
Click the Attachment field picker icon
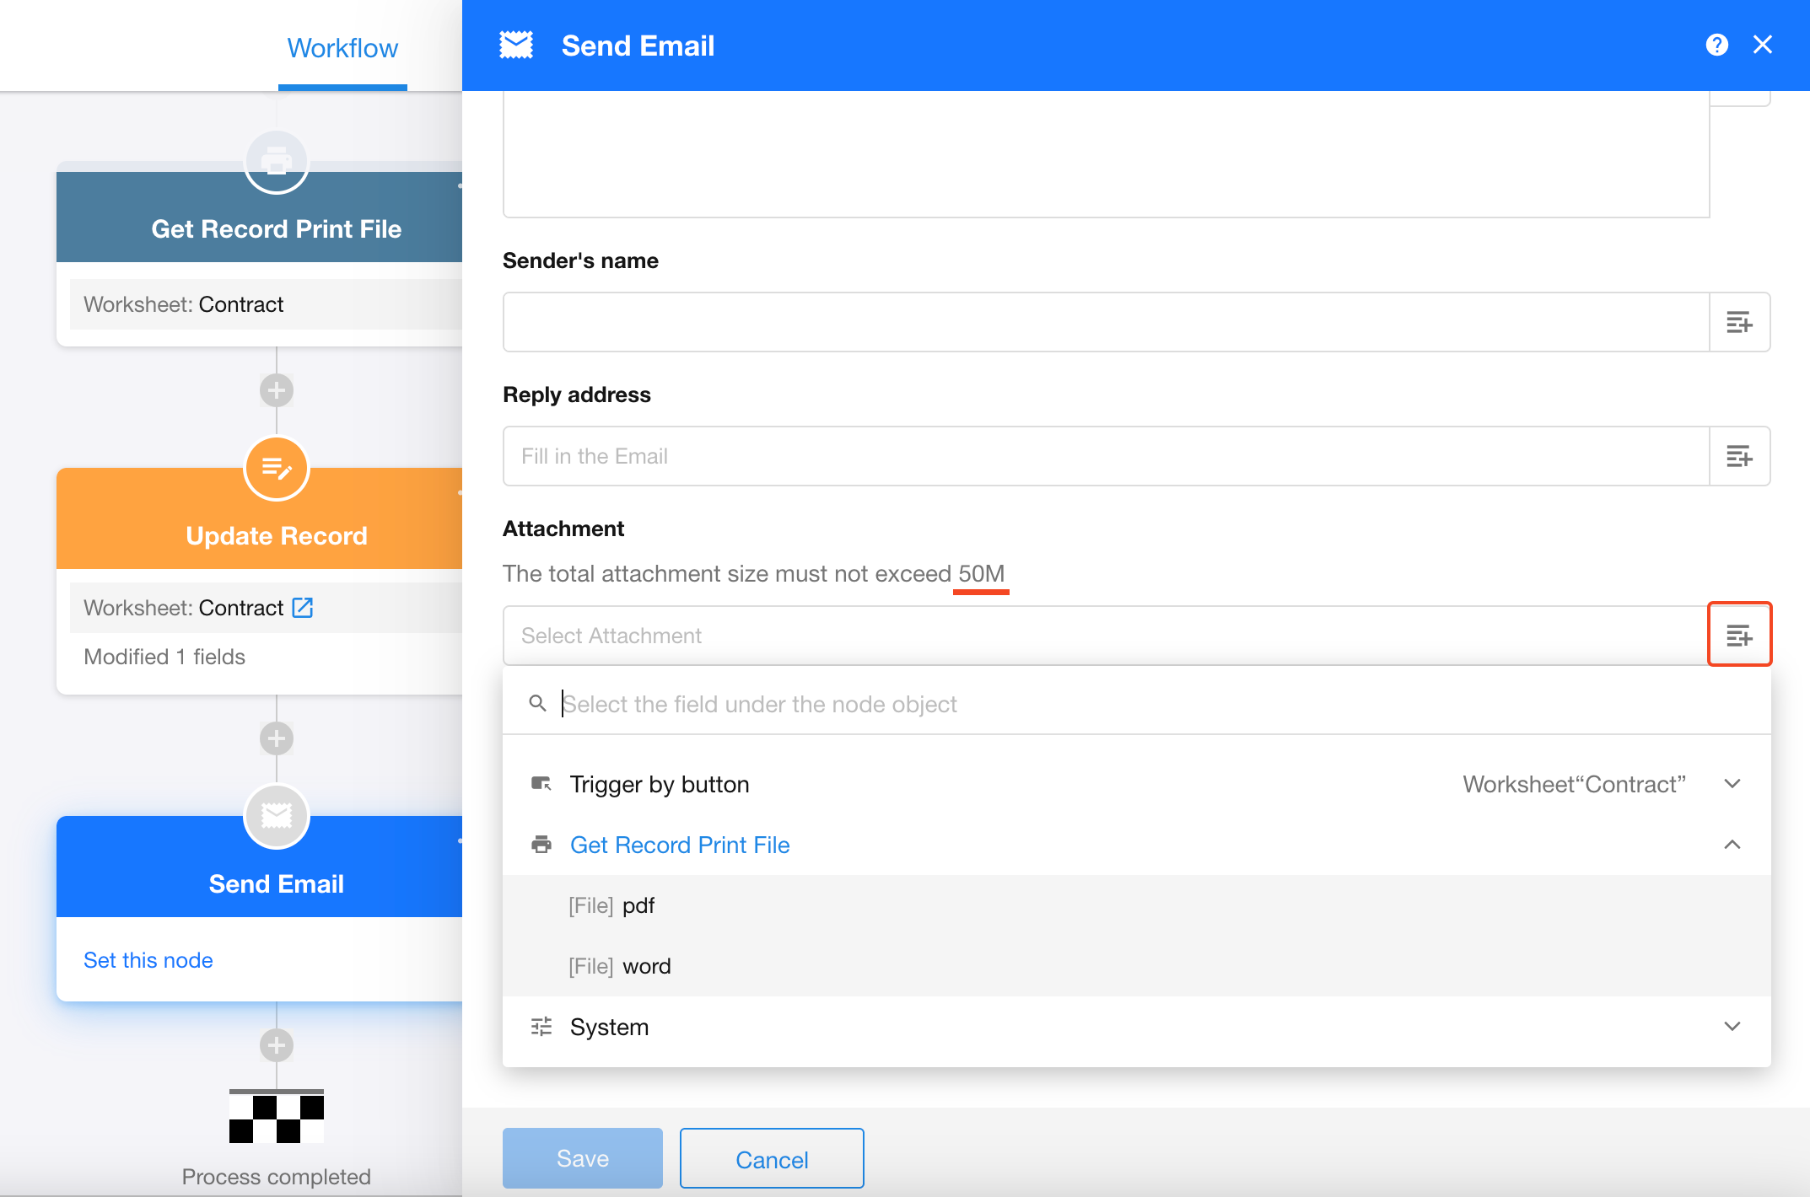1738,636
